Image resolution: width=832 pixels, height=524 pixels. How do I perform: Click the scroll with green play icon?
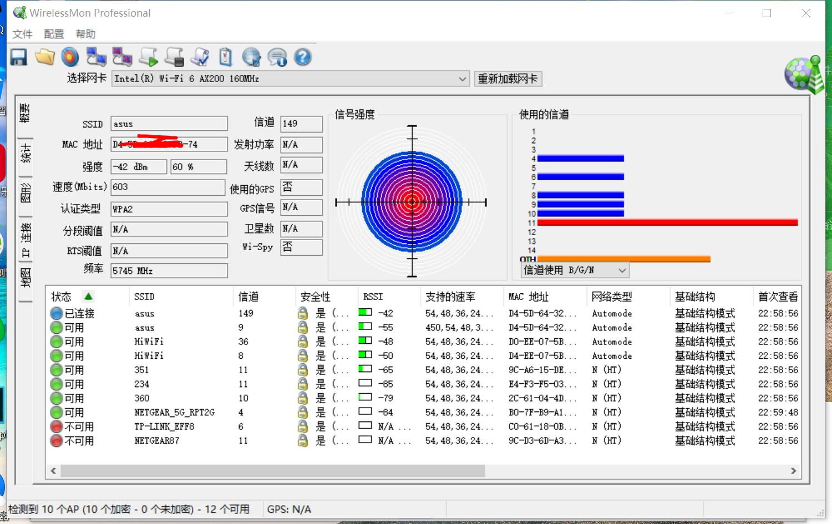tap(148, 57)
